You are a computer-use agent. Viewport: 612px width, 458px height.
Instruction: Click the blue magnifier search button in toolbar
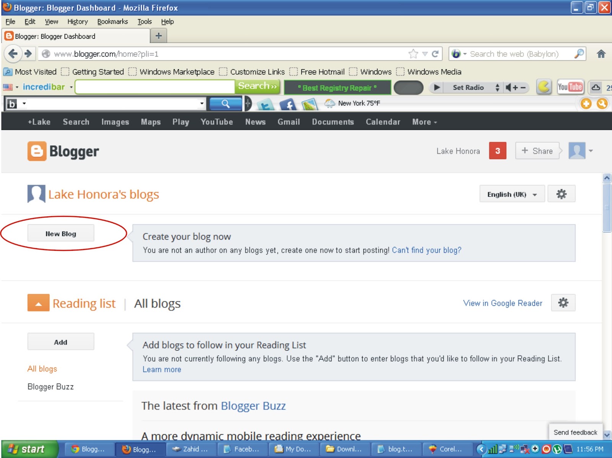click(226, 104)
